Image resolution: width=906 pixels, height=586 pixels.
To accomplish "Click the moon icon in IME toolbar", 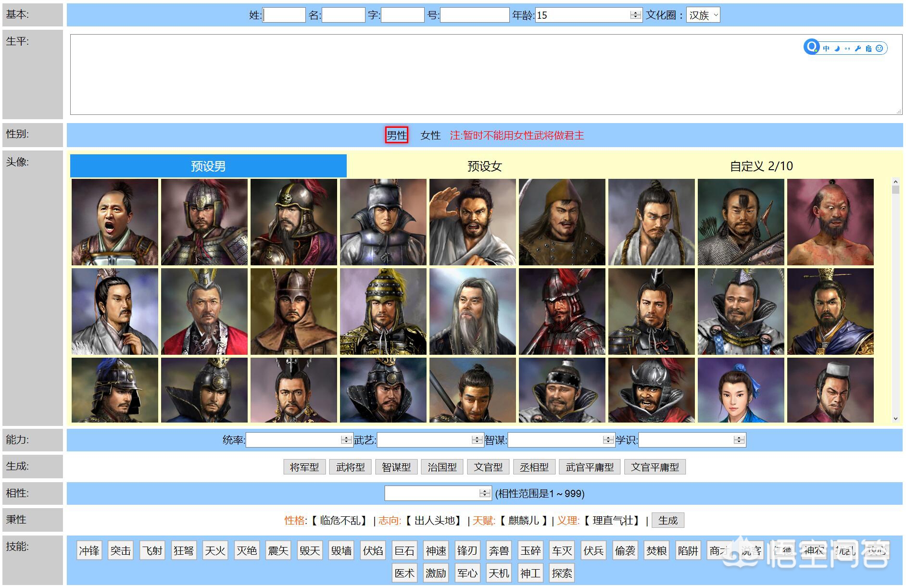I will (x=837, y=48).
